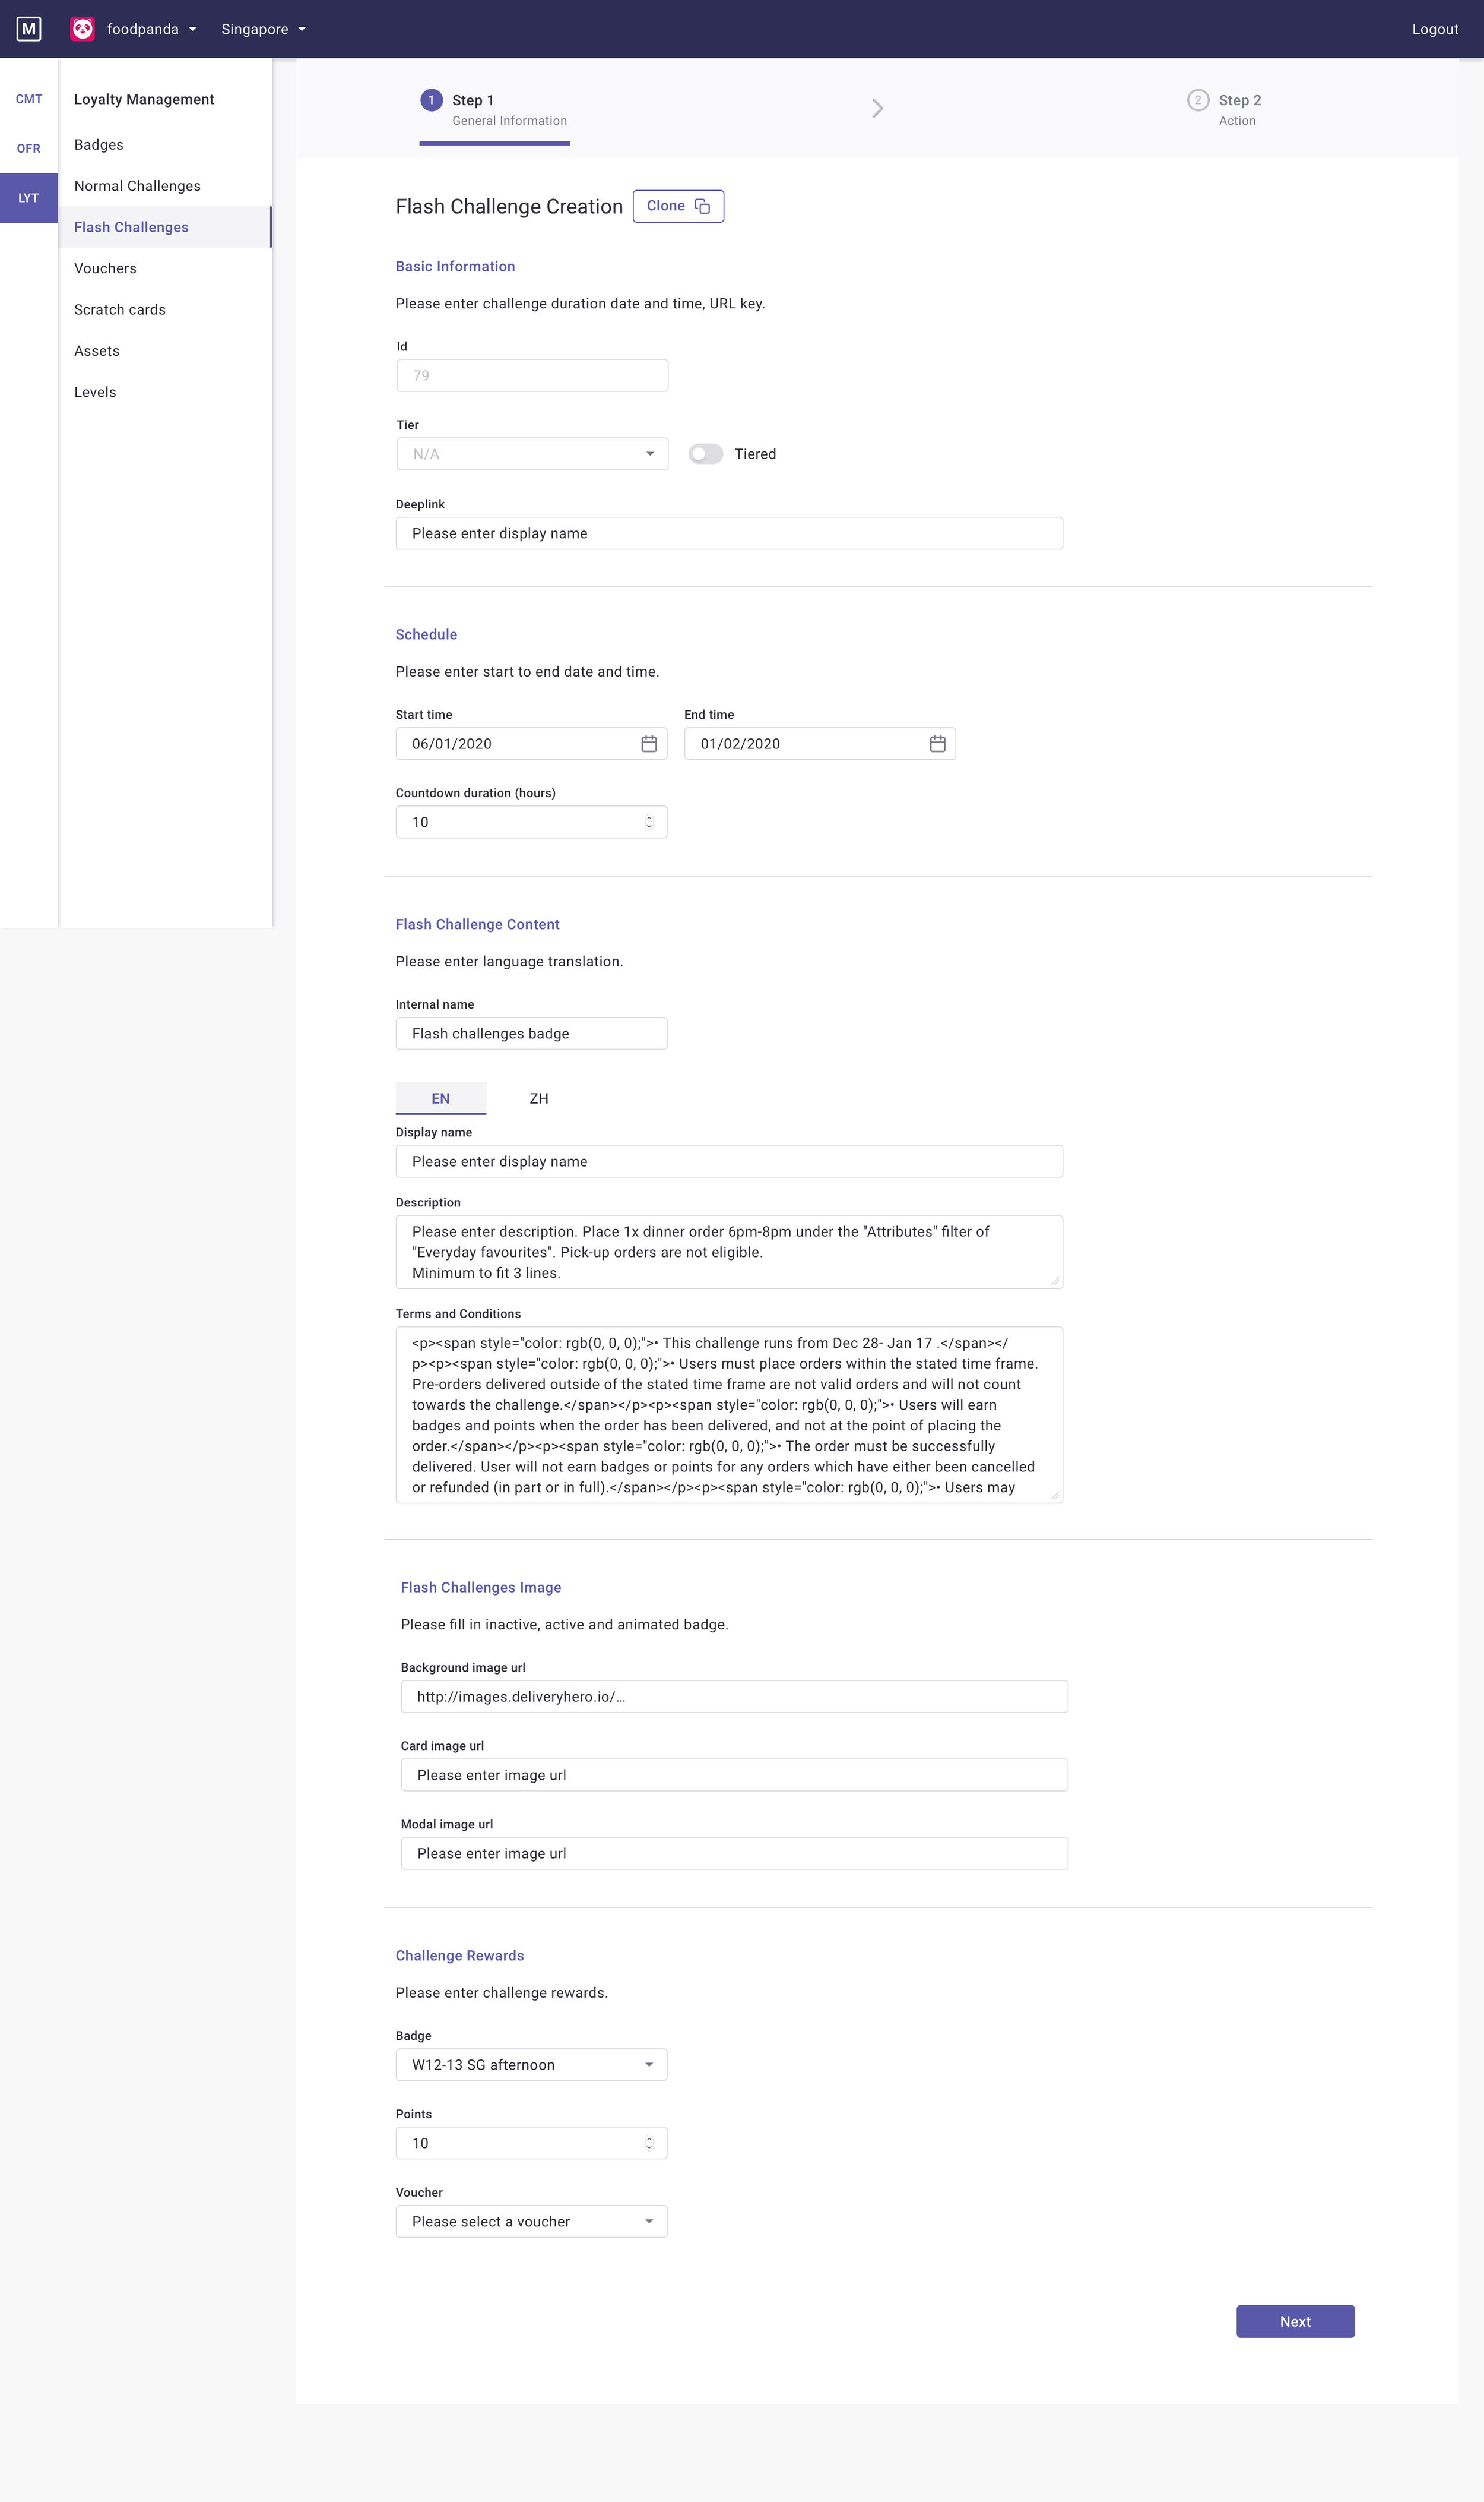This screenshot has height=2502, width=1484.
Task: Open the End time calendar icon
Action: 937,743
